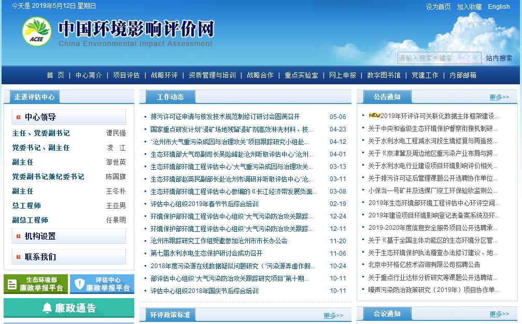Click the red arrow icon beside 中心领导
Screen dimensions: 522x324
tap(19, 117)
